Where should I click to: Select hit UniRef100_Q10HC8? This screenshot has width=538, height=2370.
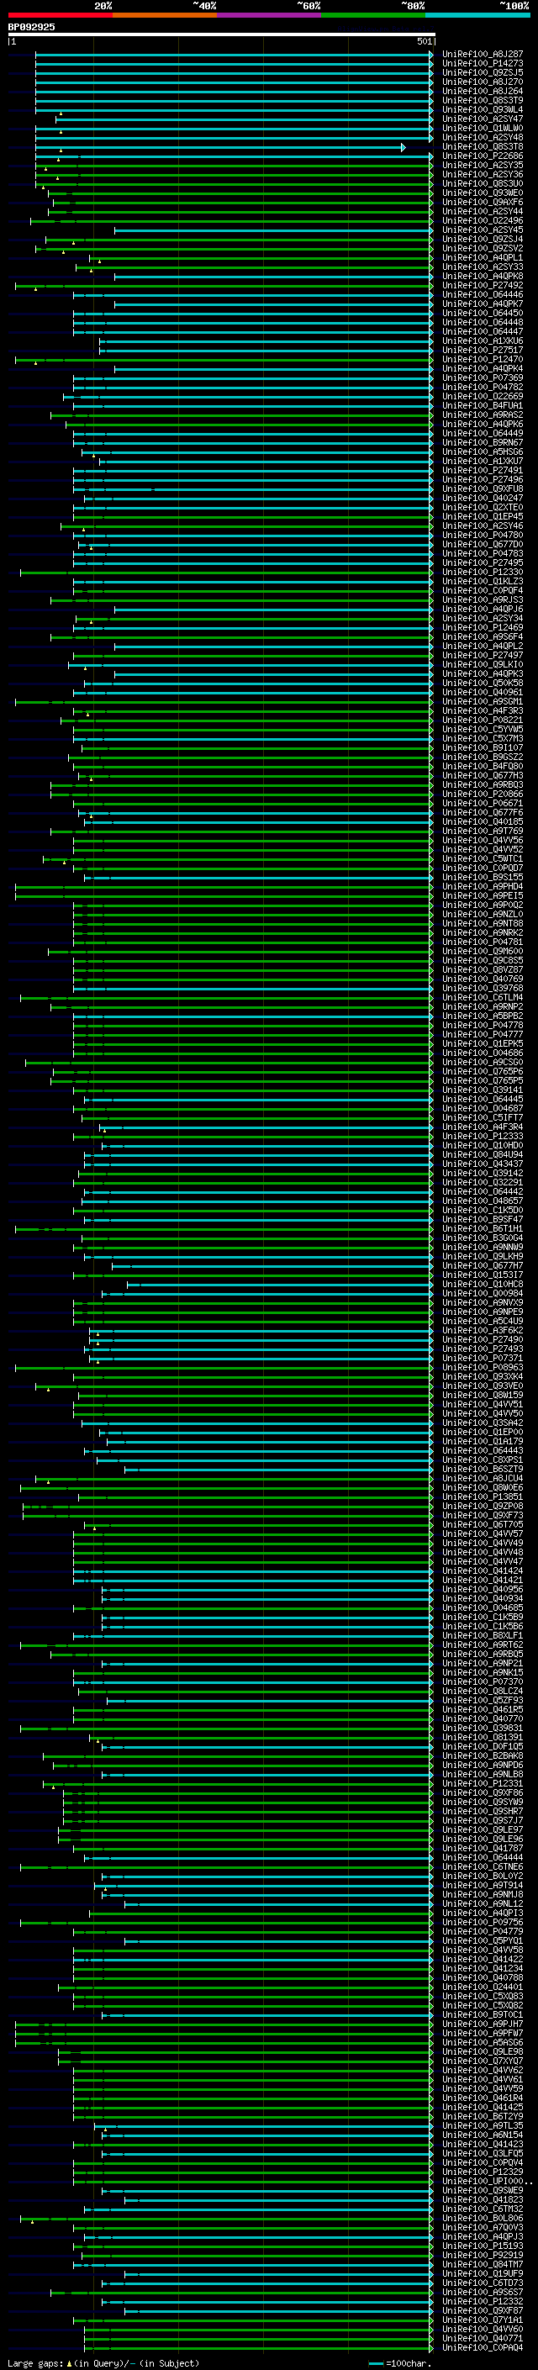(x=483, y=1285)
